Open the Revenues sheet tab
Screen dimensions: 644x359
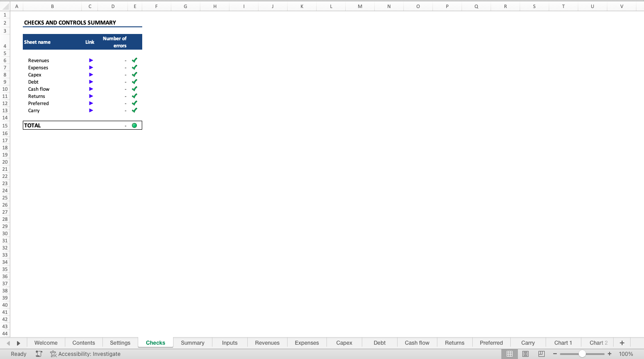tap(267, 343)
